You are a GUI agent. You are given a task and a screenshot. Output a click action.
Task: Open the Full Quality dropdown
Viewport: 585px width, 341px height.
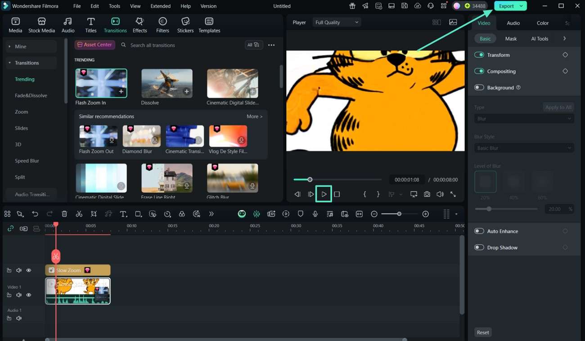337,22
